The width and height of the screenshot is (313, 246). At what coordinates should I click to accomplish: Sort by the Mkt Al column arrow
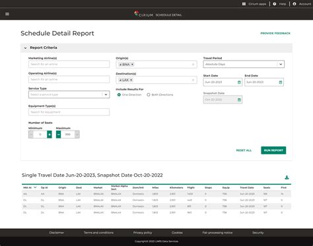(35, 187)
